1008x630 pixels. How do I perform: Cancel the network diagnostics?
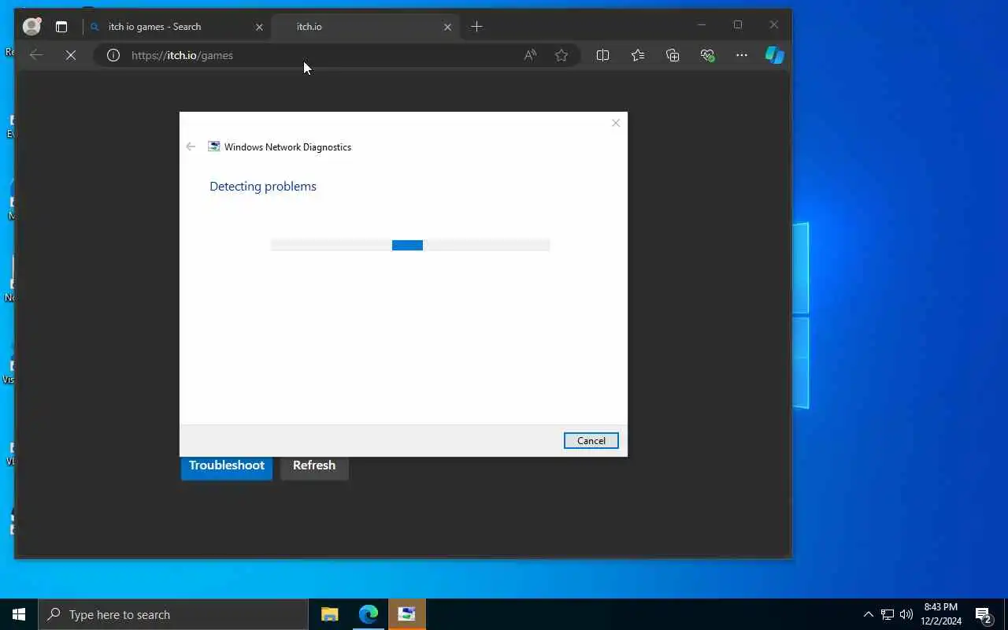[x=591, y=441]
